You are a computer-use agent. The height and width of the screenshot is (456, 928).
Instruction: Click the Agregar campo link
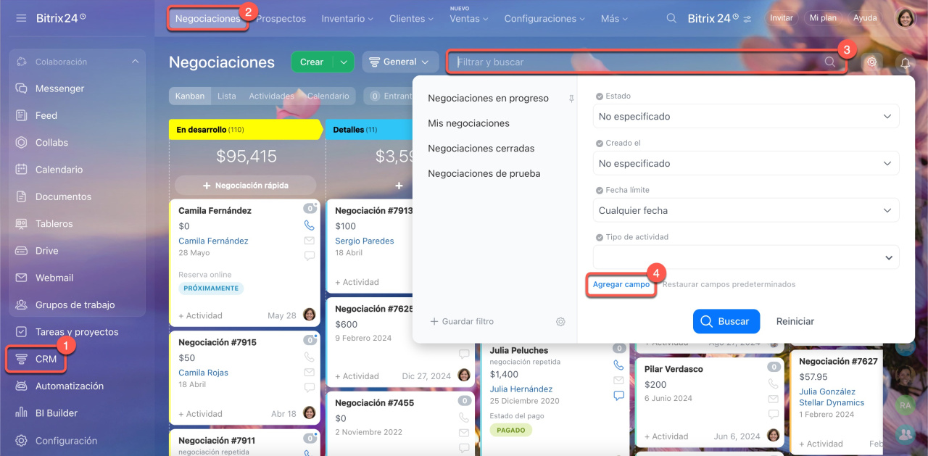pos(621,284)
